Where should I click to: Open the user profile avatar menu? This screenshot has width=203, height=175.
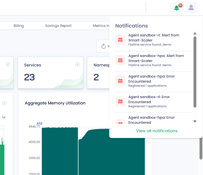pos(191,8)
